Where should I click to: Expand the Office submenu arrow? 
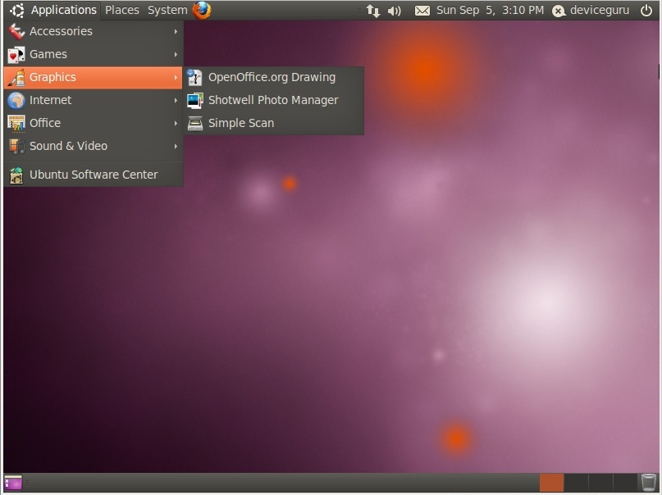176,123
